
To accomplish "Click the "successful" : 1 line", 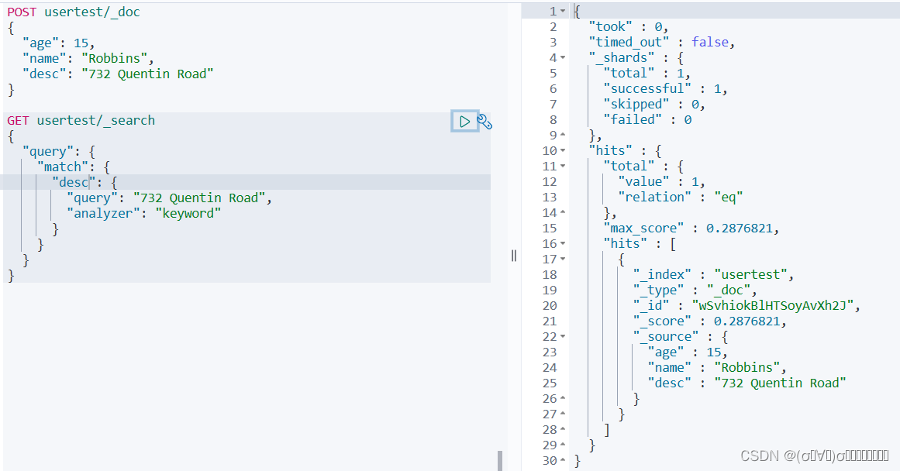I will [x=665, y=89].
